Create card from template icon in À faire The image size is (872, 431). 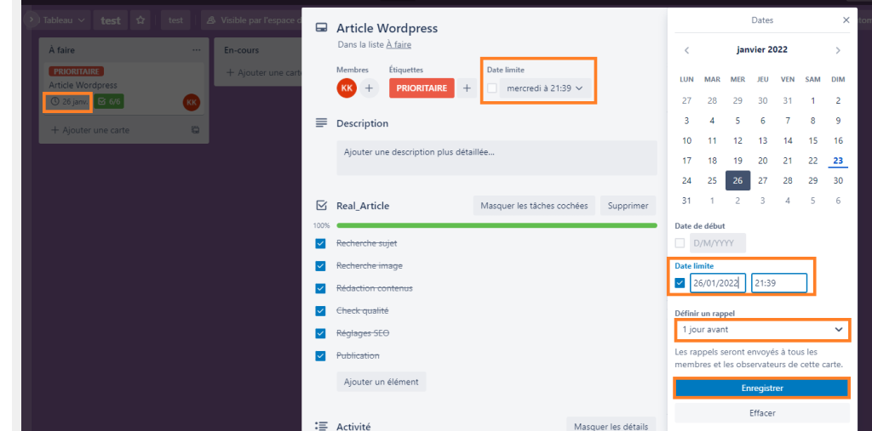pos(195,130)
